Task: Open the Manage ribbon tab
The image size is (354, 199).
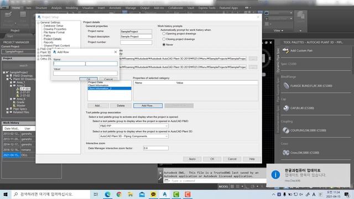Action: point(131,8)
